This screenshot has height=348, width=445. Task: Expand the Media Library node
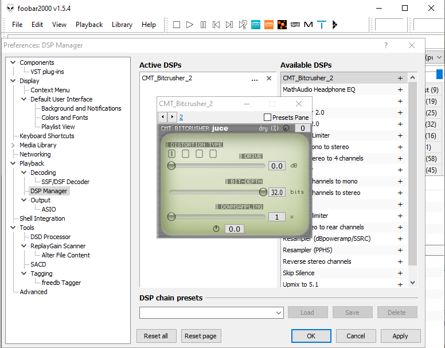click(x=13, y=145)
